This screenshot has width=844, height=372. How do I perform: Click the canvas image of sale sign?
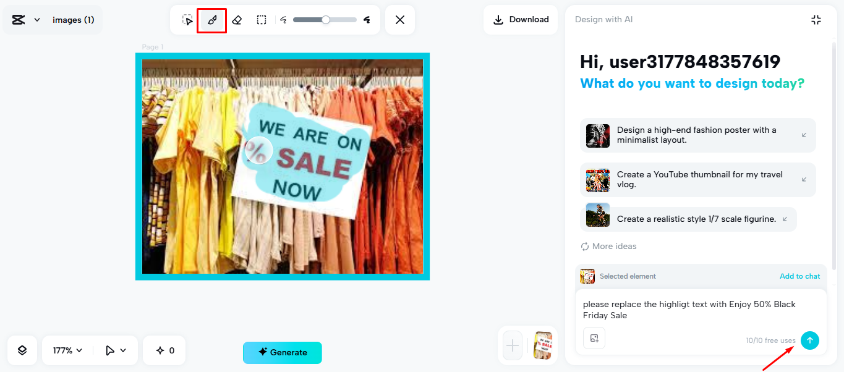click(283, 166)
